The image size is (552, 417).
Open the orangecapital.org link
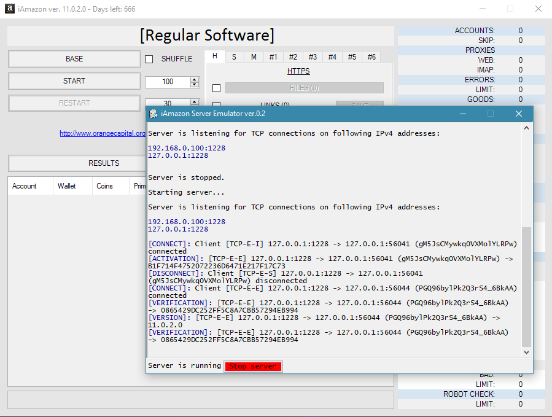point(103,133)
